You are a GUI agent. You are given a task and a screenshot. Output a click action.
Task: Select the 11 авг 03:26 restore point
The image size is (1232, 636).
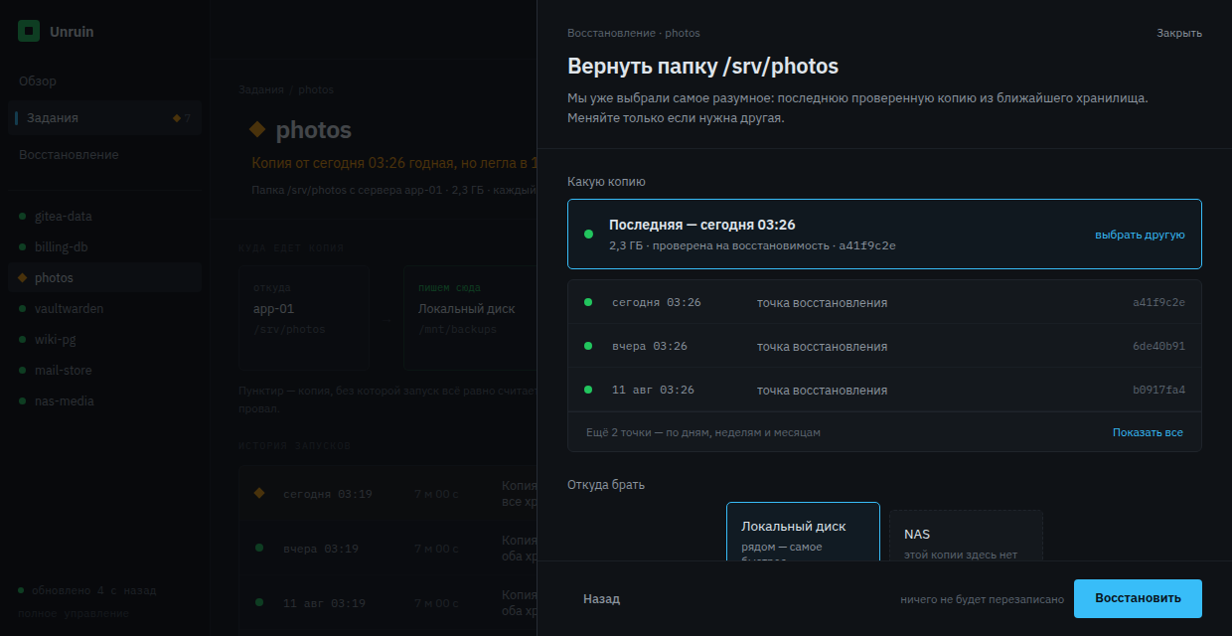[884, 390]
